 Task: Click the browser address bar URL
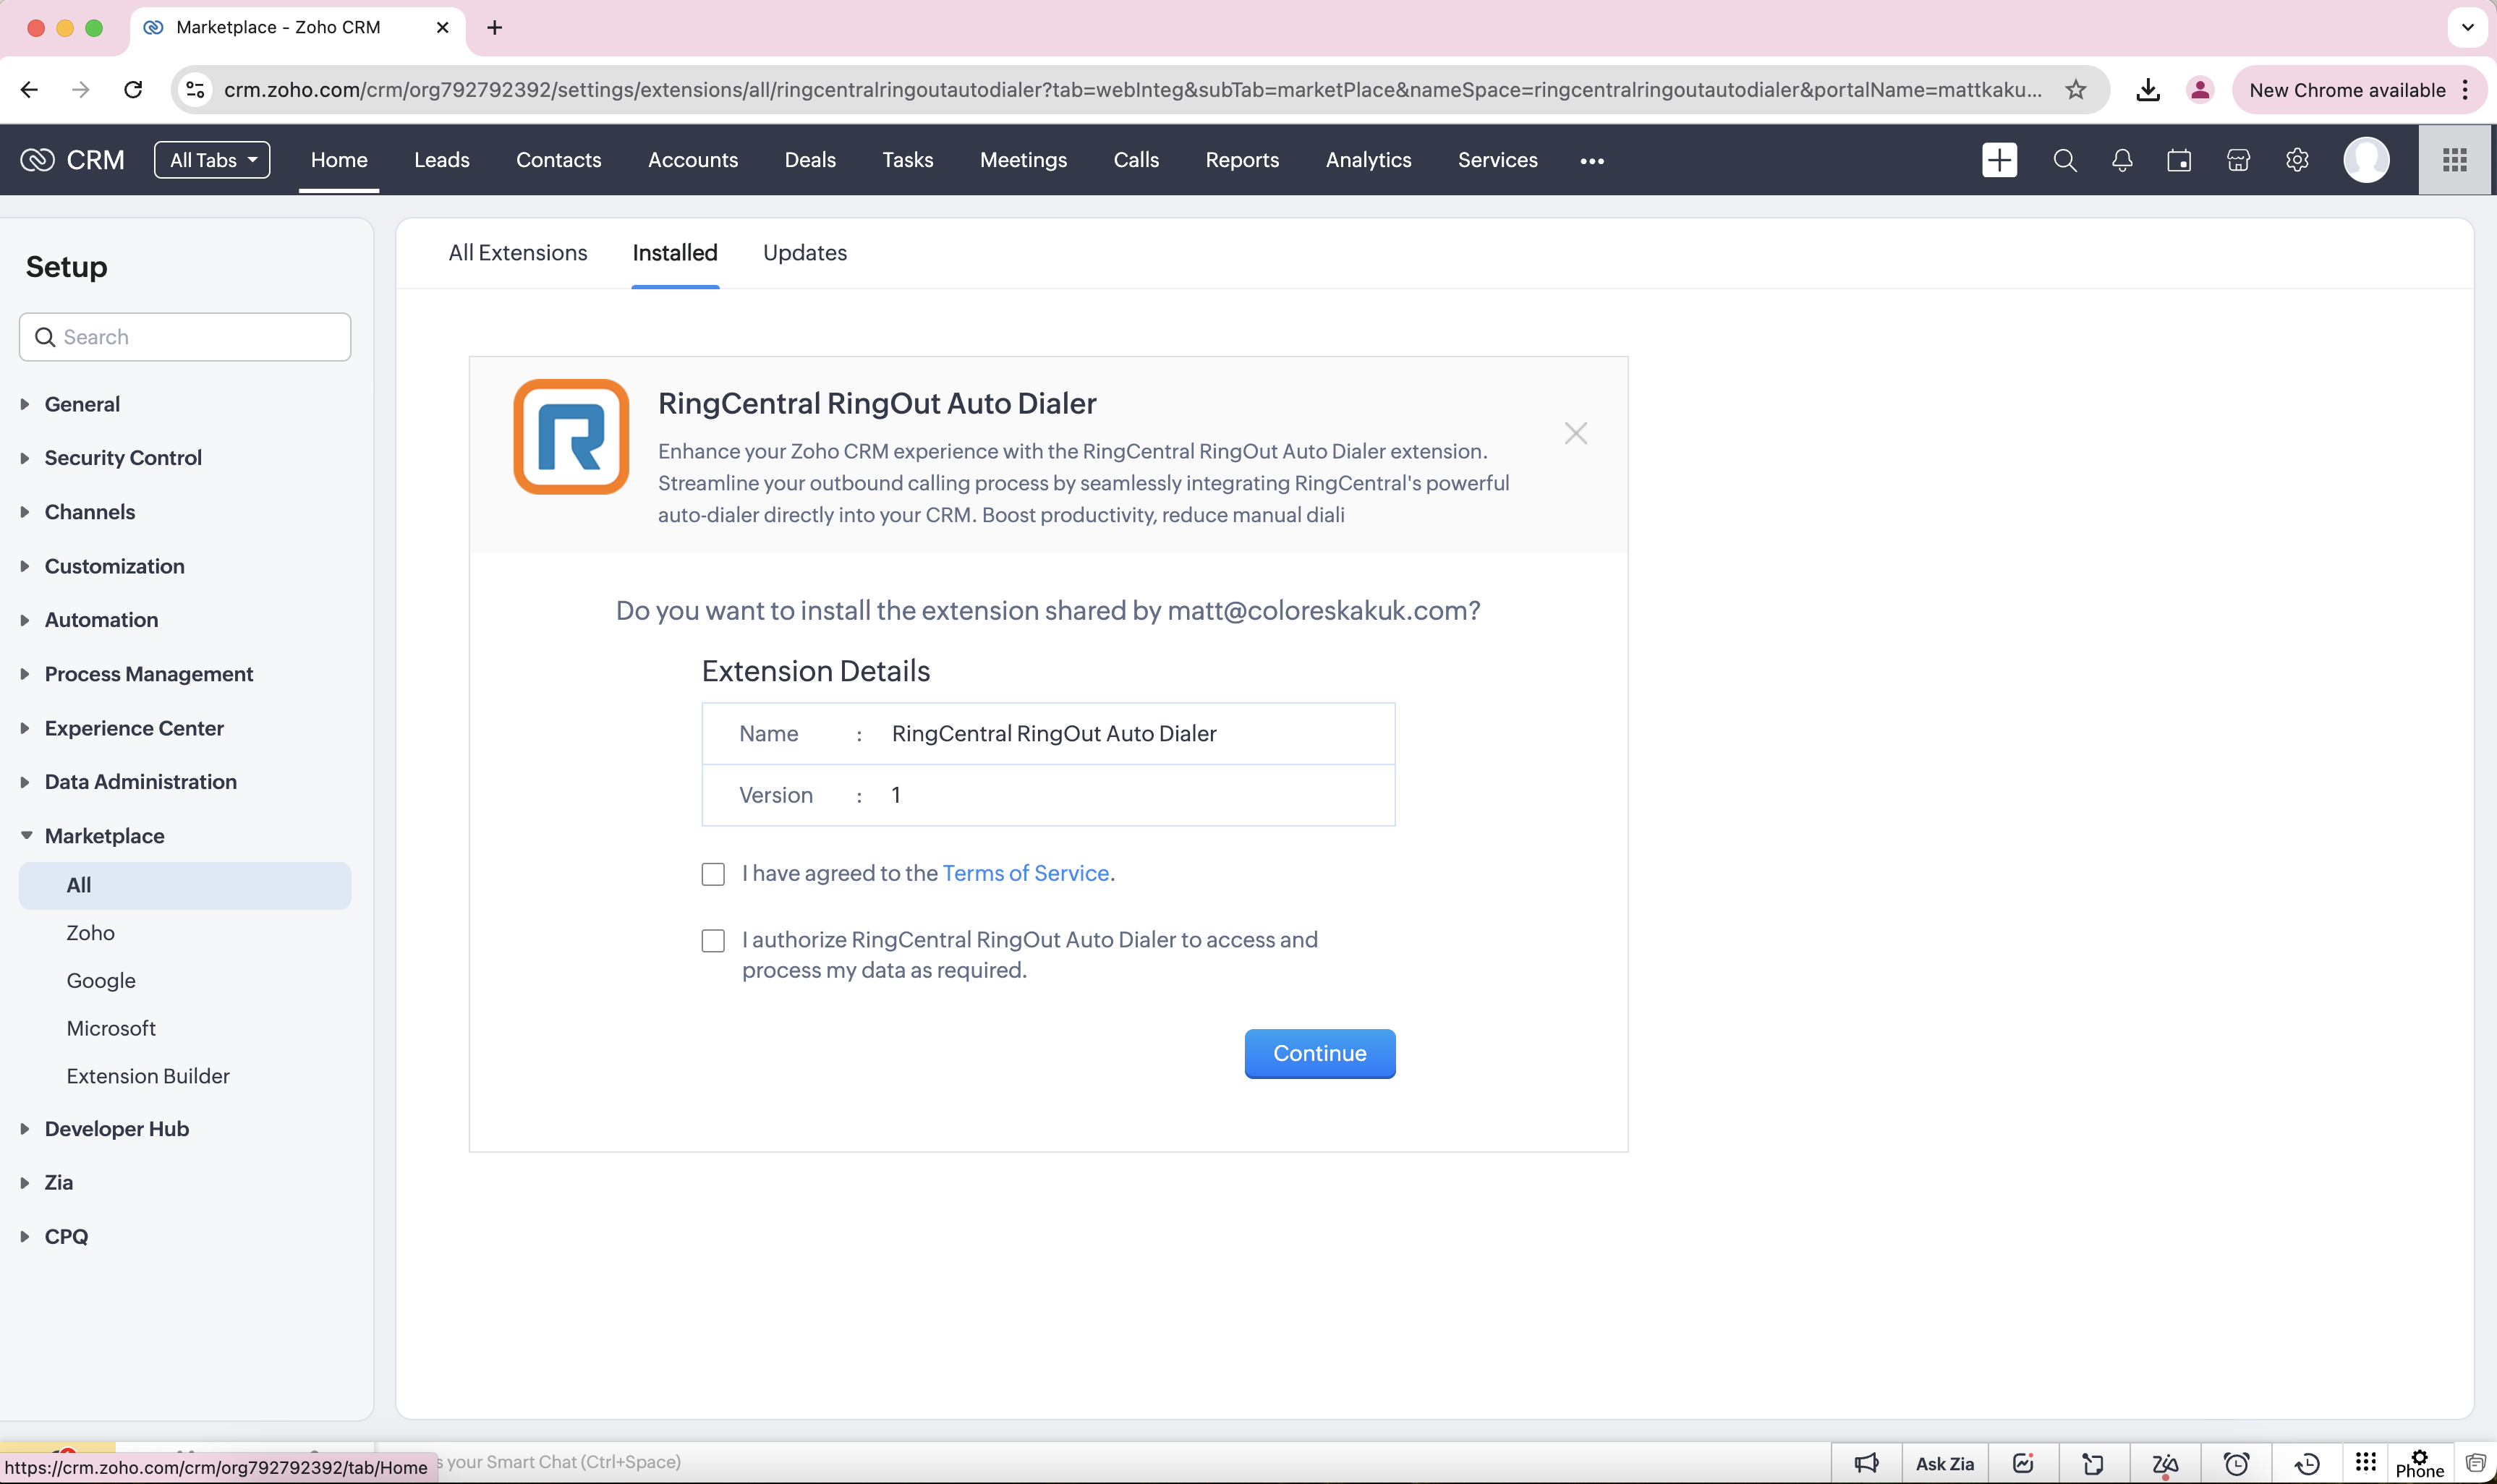1132,90
